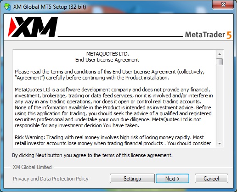Click the red arrow in the XM logo
Image resolution: width=237 pixels, height=192 pixels.
coord(12,27)
